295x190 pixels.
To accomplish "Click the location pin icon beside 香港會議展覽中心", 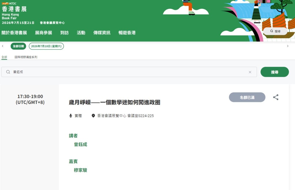I will 93,116.
